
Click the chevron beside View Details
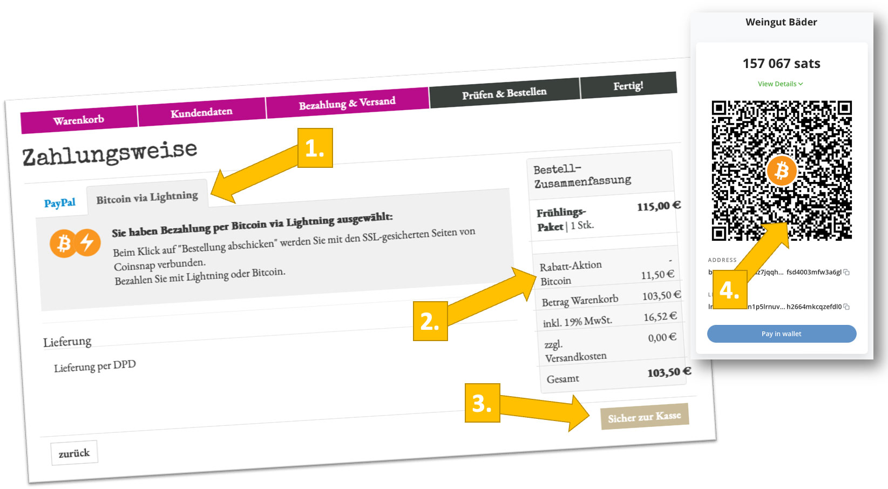coord(801,84)
